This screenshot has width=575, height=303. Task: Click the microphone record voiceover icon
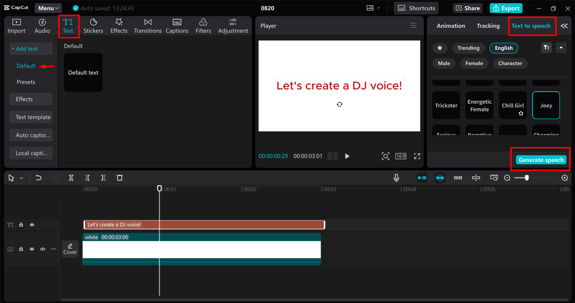click(x=396, y=178)
